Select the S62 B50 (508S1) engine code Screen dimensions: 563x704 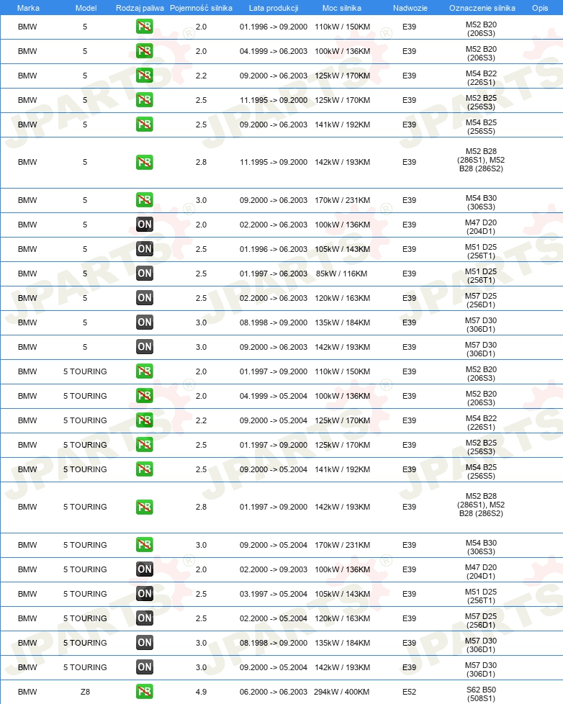(481, 694)
